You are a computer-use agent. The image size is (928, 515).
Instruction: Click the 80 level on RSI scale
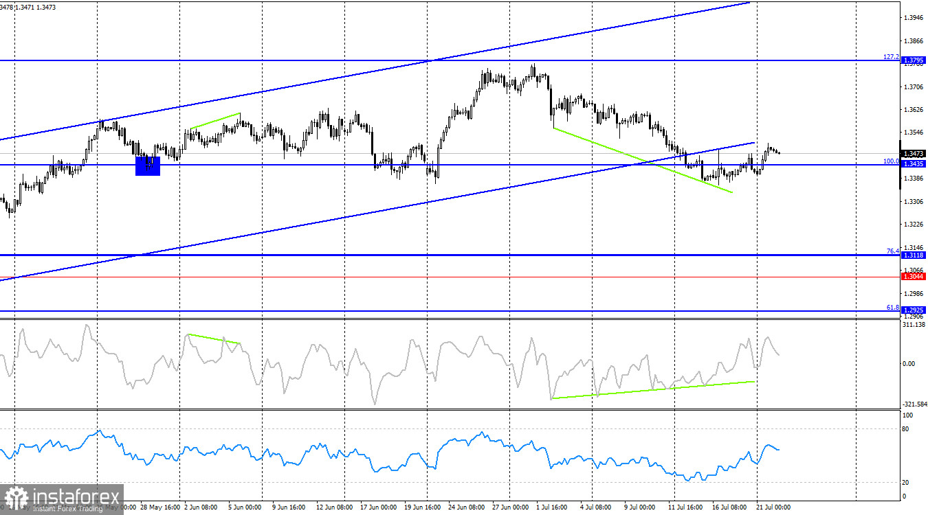pos(907,429)
